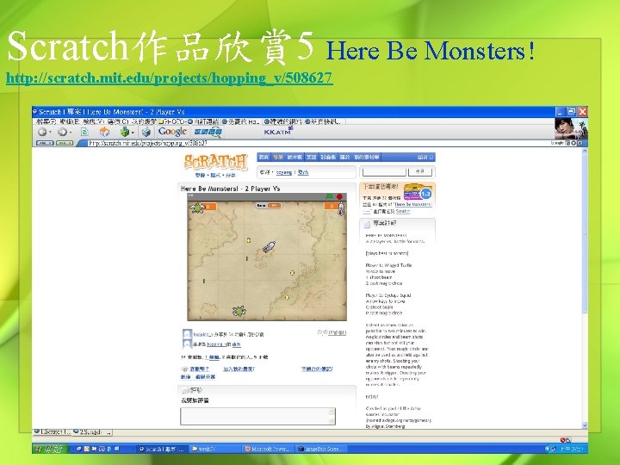620x465 pixels.
Task: Click the username link in welcome box
Action: 284,172
